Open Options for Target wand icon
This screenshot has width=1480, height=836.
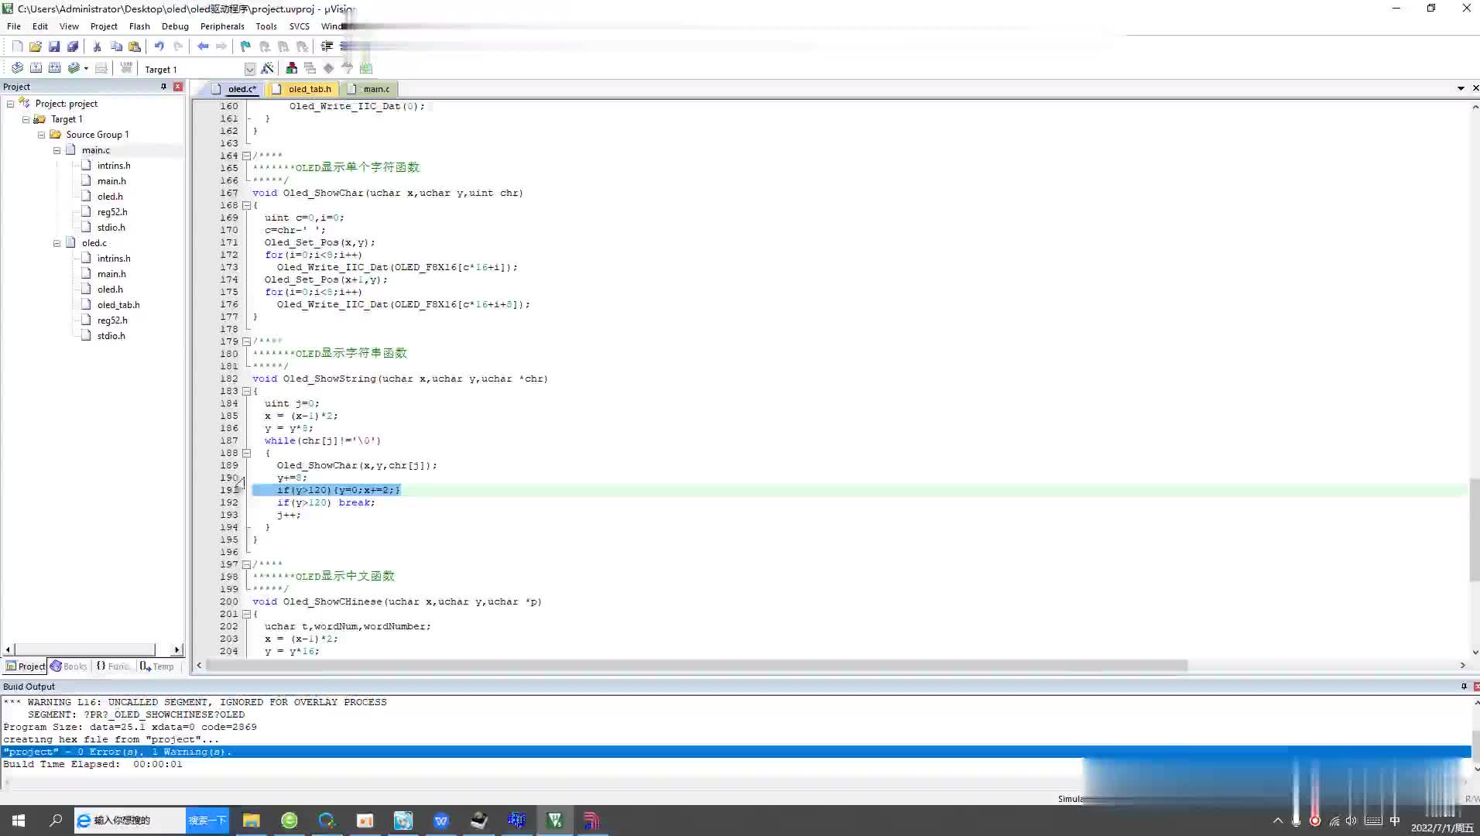(268, 68)
